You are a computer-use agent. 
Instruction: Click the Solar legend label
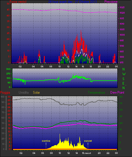point(36,93)
